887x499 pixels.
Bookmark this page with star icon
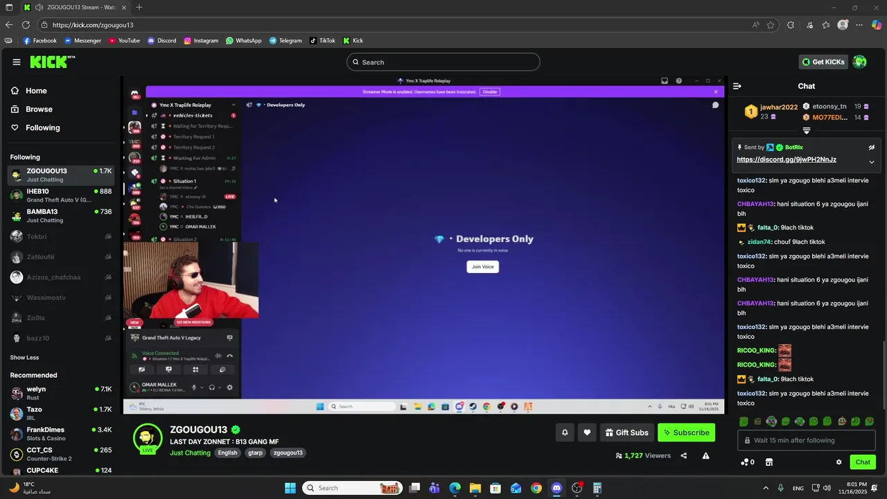pos(771,25)
